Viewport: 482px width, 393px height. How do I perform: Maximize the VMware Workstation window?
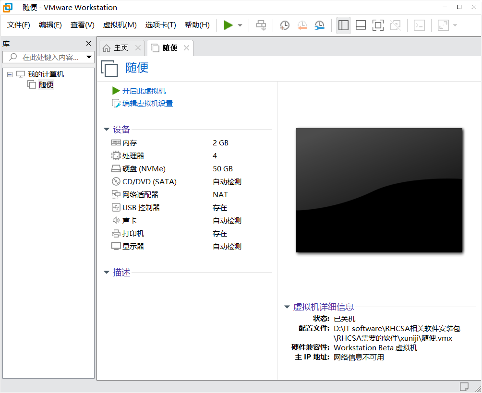(x=459, y=7)
